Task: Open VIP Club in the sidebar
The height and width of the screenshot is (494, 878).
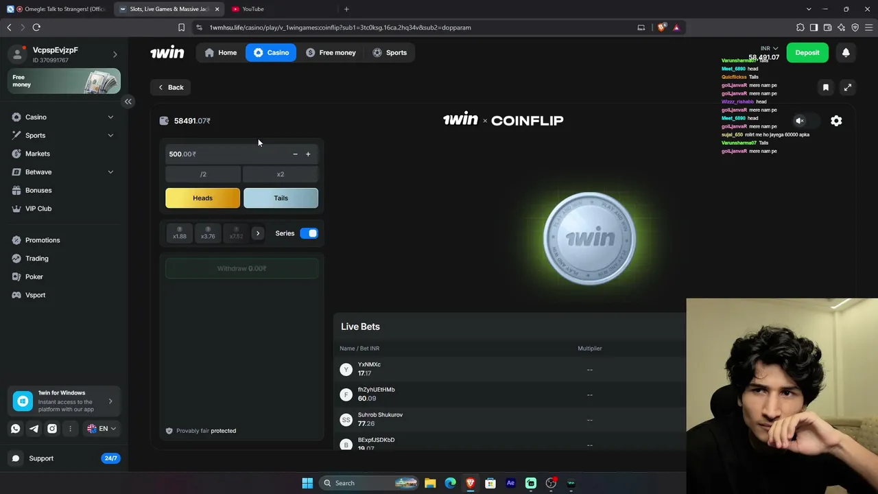Action: coord(38,209)
